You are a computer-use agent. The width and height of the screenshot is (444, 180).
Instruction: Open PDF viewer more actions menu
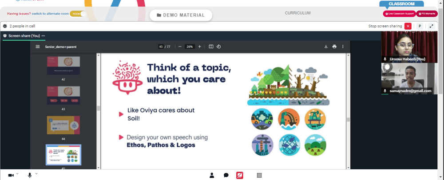pyautogui.click(x=343, y=47)
